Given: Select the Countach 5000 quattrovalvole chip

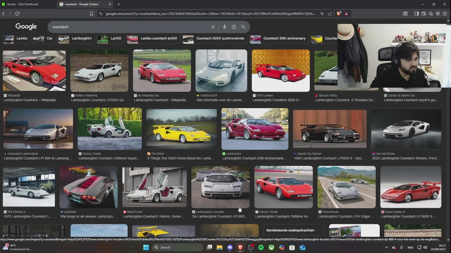Looking at the screenshot, I should pos(214,38).
